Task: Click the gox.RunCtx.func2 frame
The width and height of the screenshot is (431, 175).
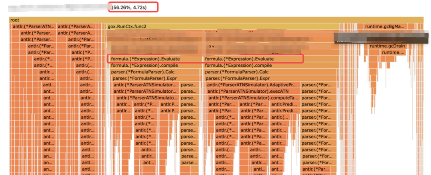Action: tap(223, 27)
